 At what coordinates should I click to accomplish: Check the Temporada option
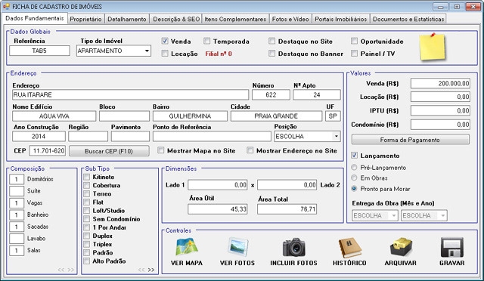206,41
